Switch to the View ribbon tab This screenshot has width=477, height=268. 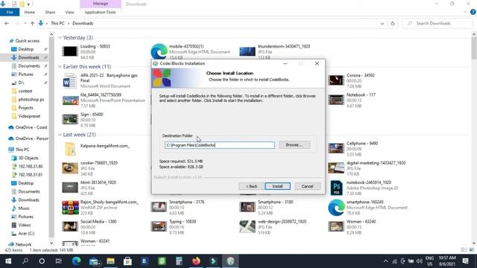[x=69, y=12]
